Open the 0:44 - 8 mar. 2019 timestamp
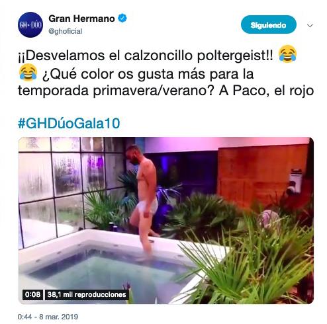The width and height of the screenshot is (327, 324). (48, 317)
